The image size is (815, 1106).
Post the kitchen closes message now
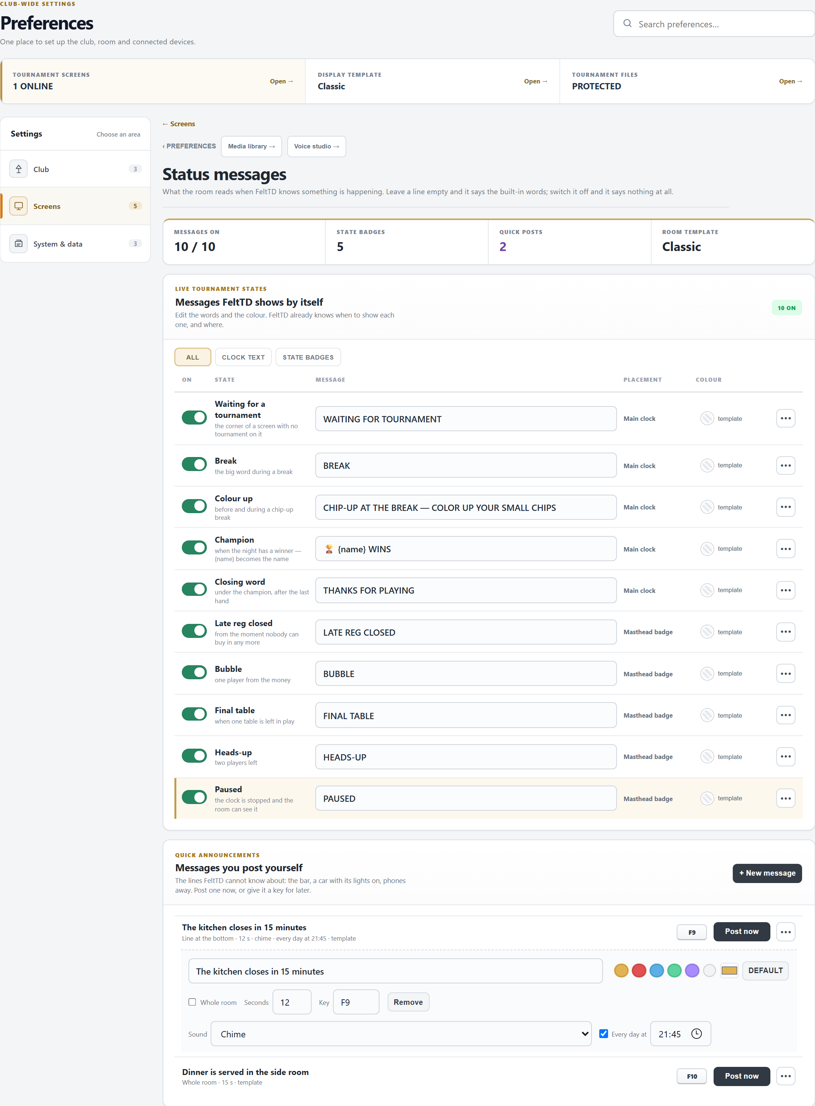tap(742, 931)
